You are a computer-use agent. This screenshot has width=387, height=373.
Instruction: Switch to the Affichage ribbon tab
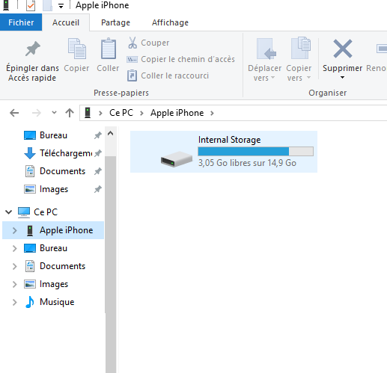170,22
